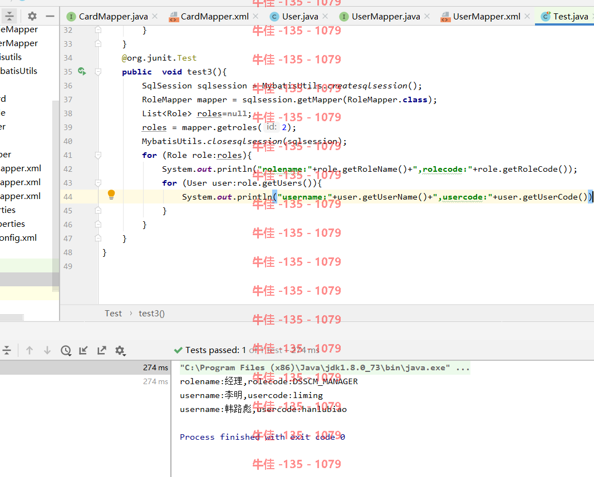Click the project panel vertical scrollbar
The width and height of the screenshot is (594, 477).
(x=56, y=195)
